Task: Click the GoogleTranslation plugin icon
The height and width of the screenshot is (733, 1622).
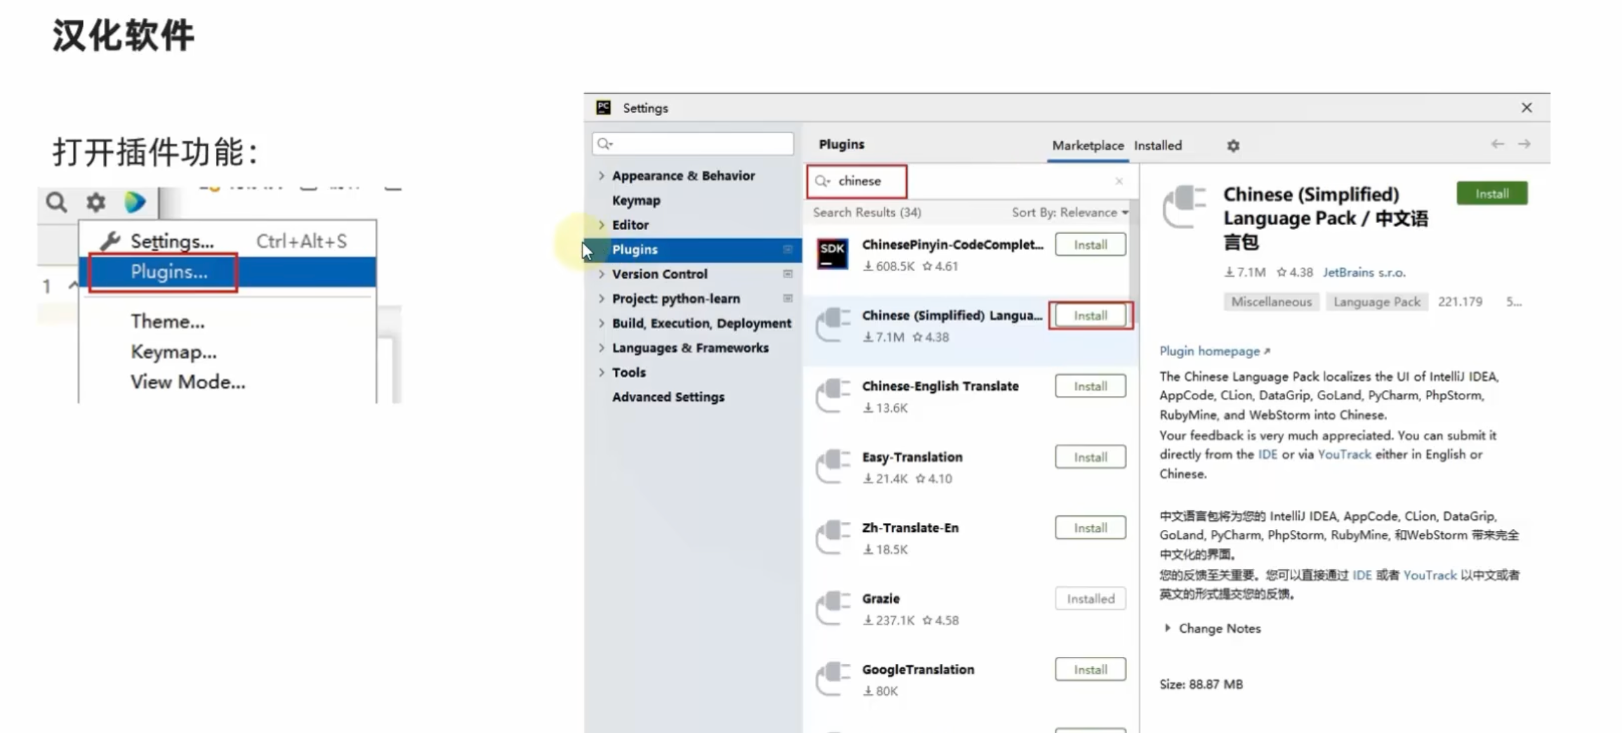Action: pyautogui.click(x=832, y=679)
